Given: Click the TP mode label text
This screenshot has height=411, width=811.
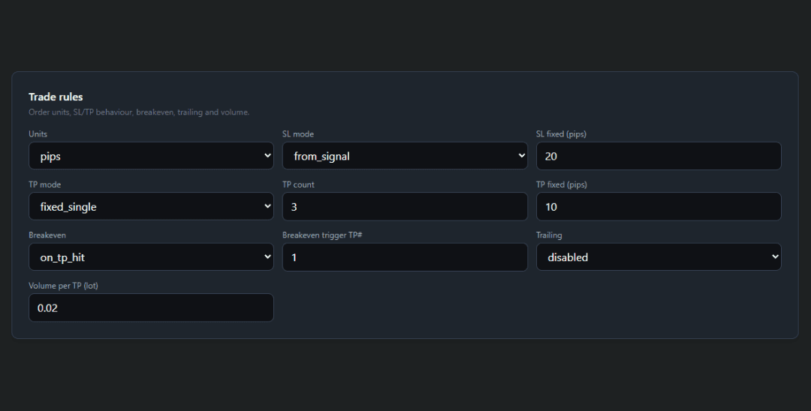Looking at the screenshot, I should [45, 184].
